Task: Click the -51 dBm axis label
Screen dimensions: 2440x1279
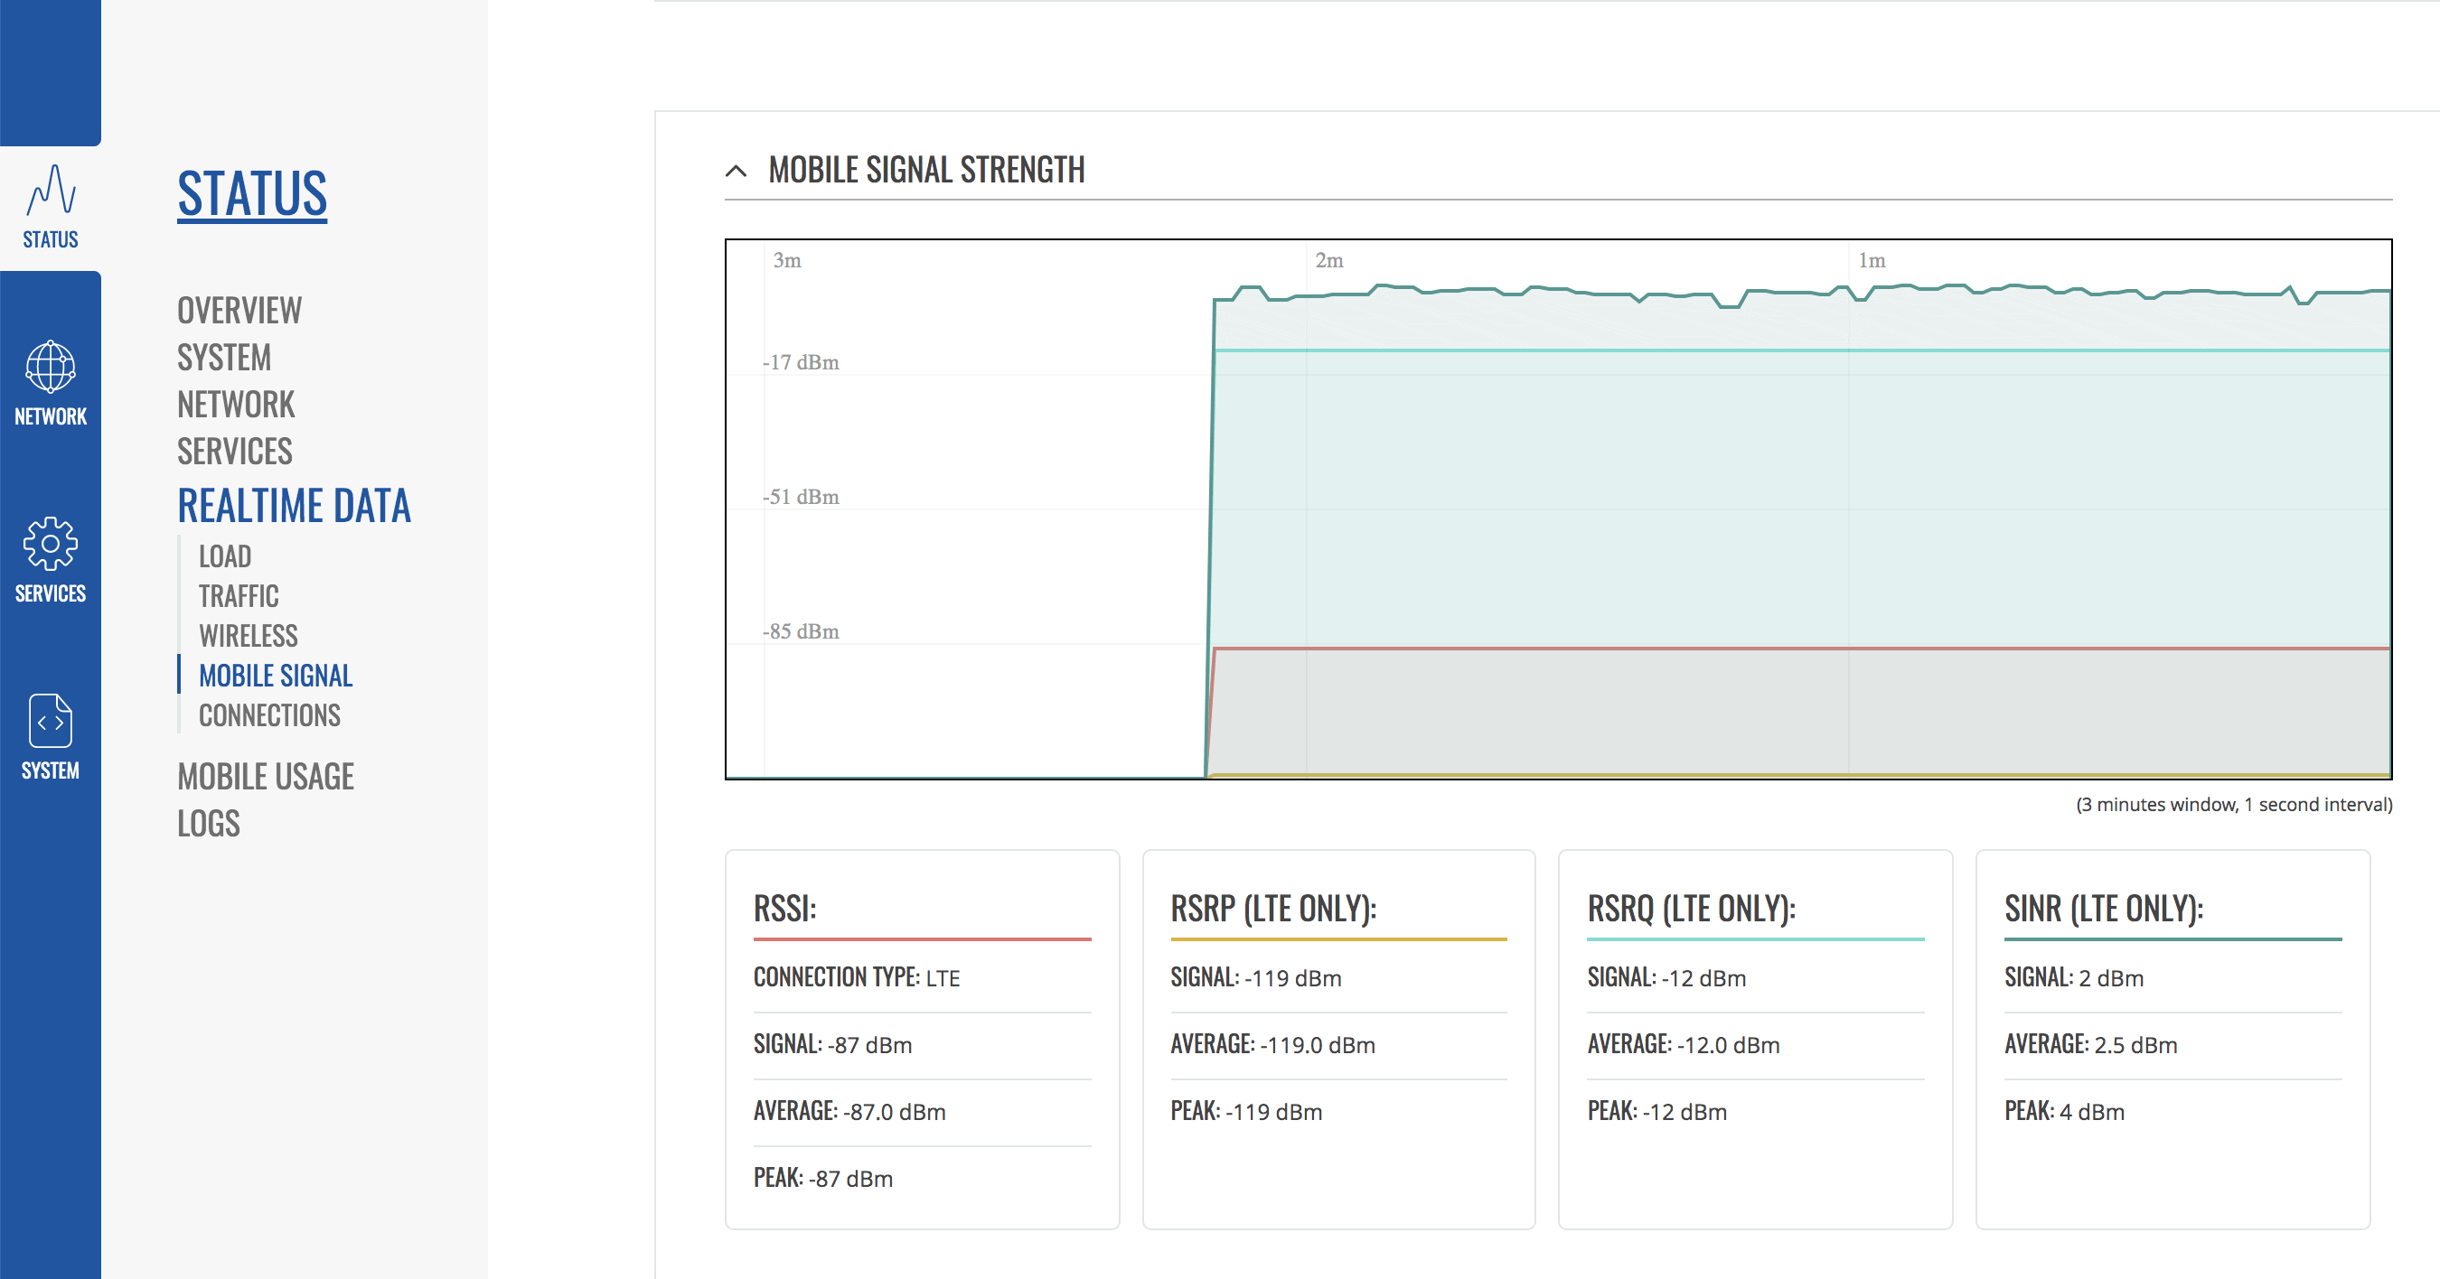Action: tap(802, 497)
